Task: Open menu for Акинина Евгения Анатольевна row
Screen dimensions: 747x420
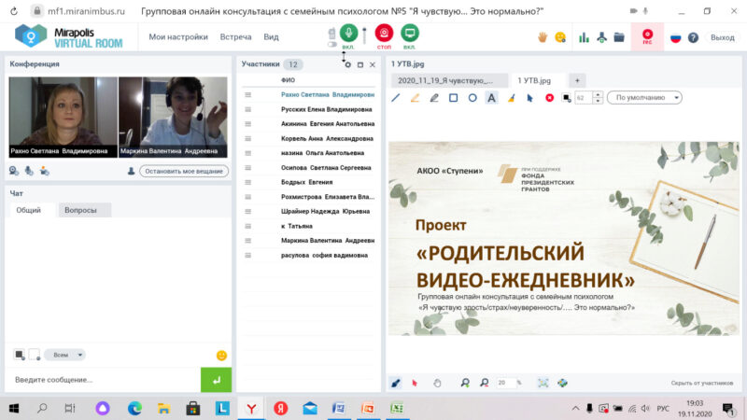Action: pos(247,124)
